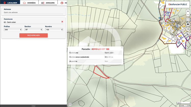Toggle fullscreen map view
Viewport: 191px width, 107px height.
(x=188, y=19)
